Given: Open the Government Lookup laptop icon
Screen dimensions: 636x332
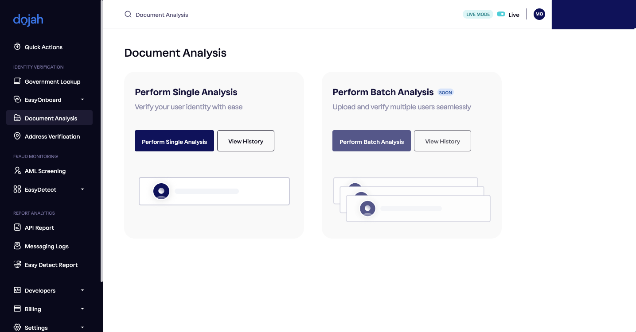Looking at the screenshot, I should click(17, 81).
